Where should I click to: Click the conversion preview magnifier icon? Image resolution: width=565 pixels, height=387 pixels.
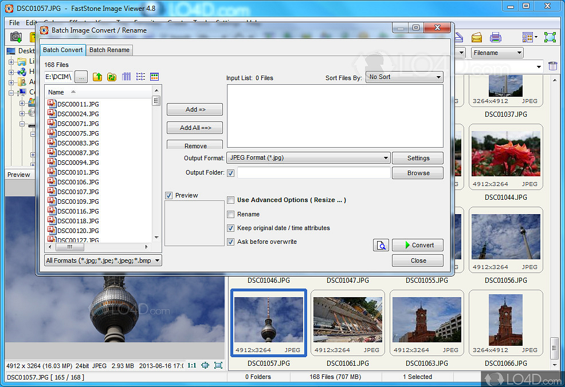(381, 245)
